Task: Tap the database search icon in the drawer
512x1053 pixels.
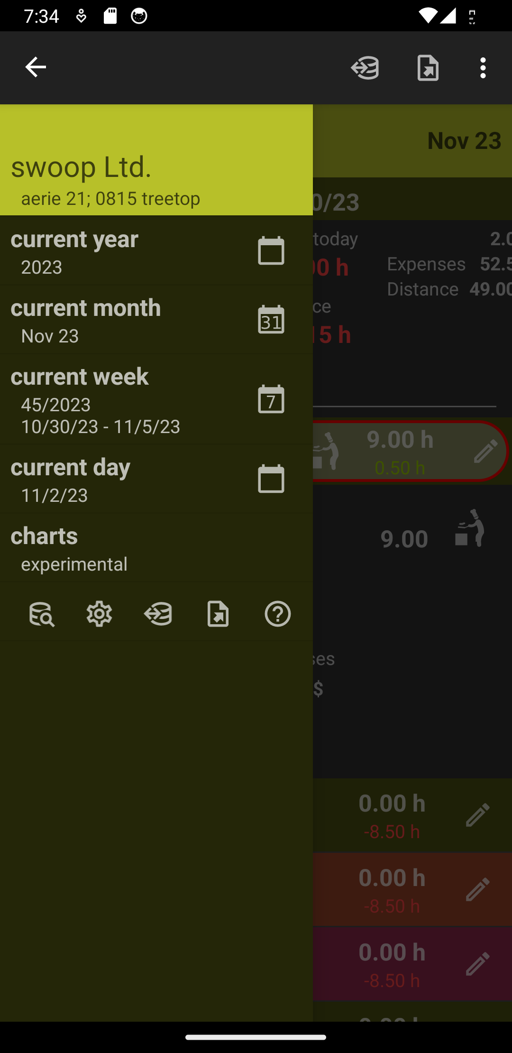Action: pos(42,614)
